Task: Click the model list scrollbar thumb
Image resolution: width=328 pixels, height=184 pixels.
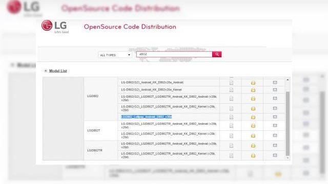Action: (x=288, y=124)
